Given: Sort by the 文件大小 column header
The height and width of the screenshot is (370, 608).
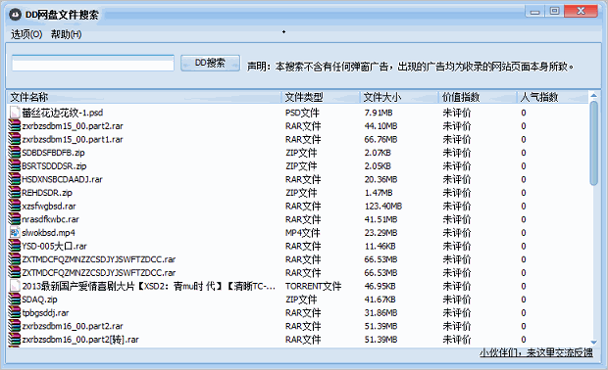Looking at the screenshot, I should 398,97.
